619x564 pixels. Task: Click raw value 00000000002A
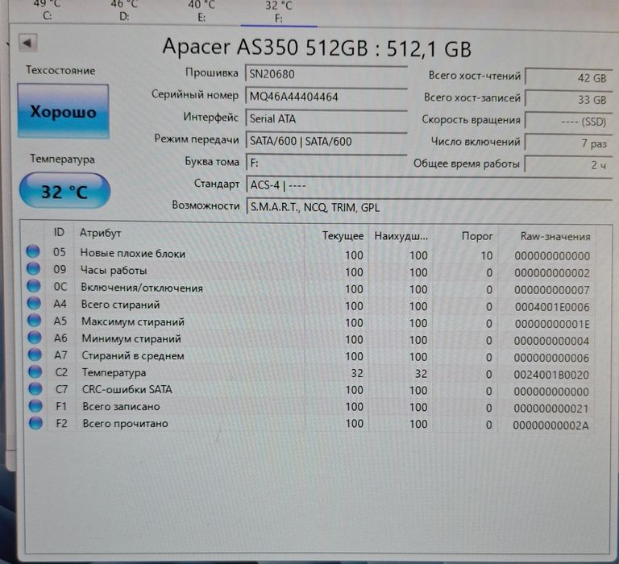coord(550,425)
